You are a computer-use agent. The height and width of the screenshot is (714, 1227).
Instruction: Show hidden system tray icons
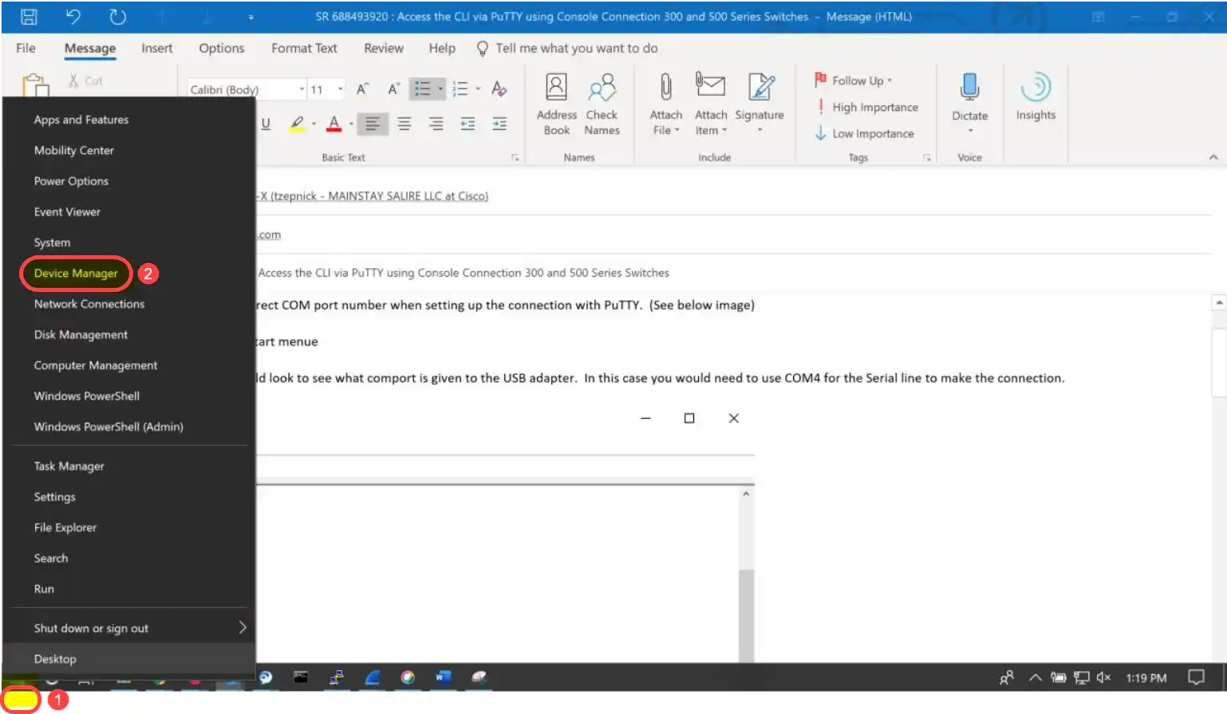[1035, 677]
